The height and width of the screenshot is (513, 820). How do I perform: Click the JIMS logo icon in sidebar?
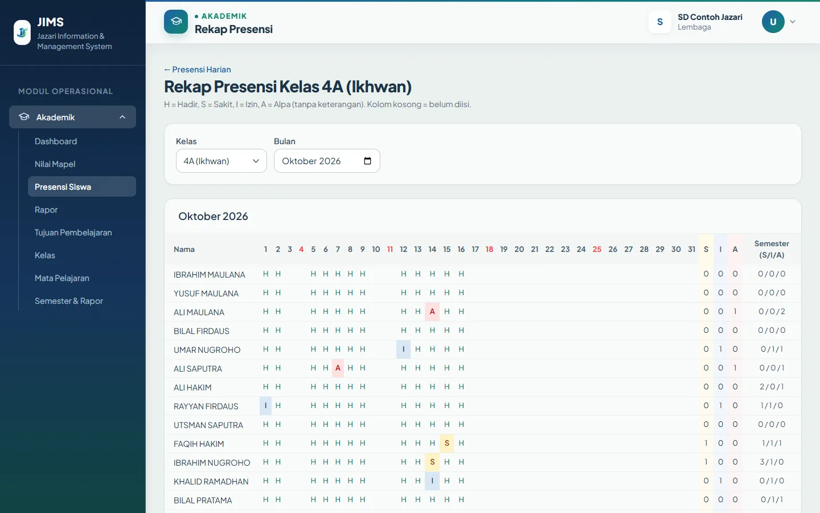click(22, 32)
